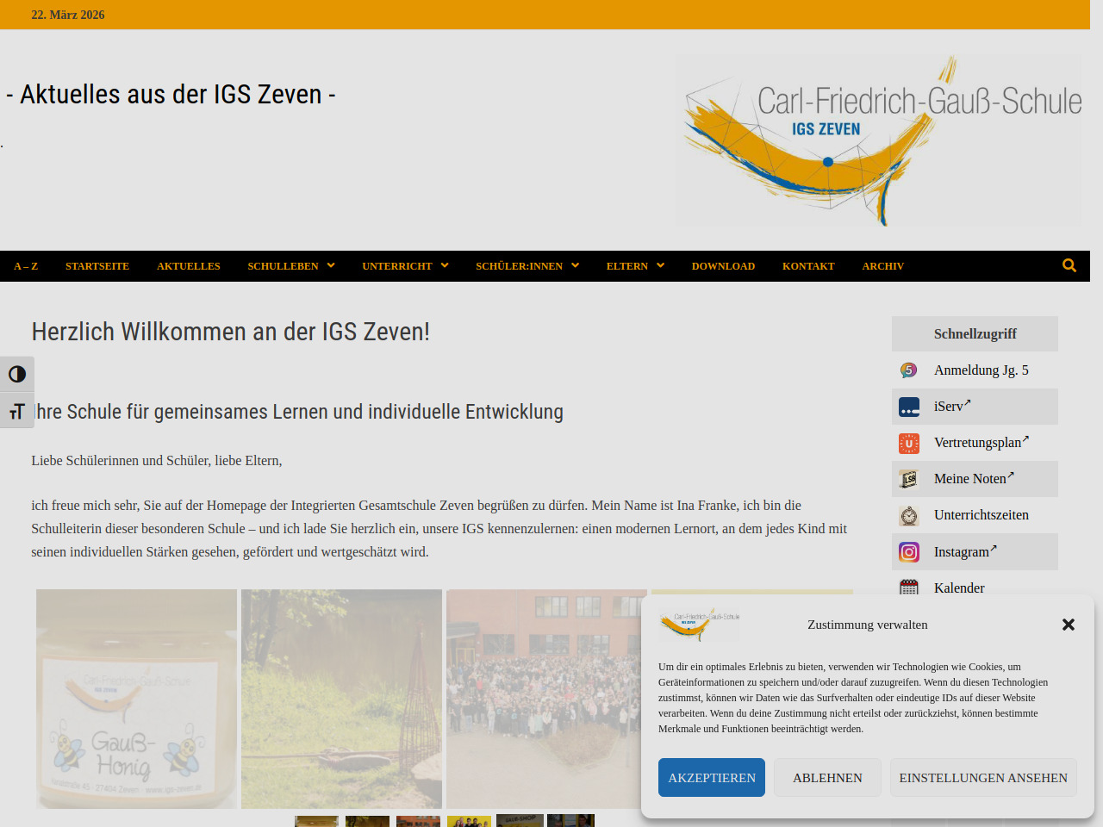Click the Kalender icon in sidebar
The width and height of the screenshot is (1103, 827).
(909, 588)
